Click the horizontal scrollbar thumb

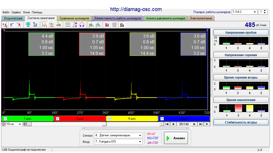(104, 124)
